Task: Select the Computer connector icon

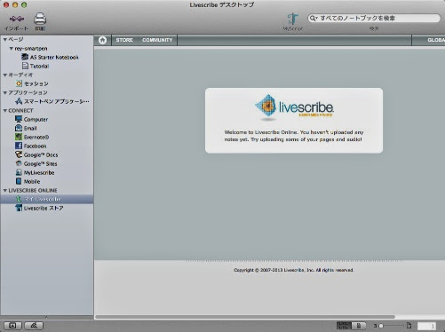Action: pos(19,119)
